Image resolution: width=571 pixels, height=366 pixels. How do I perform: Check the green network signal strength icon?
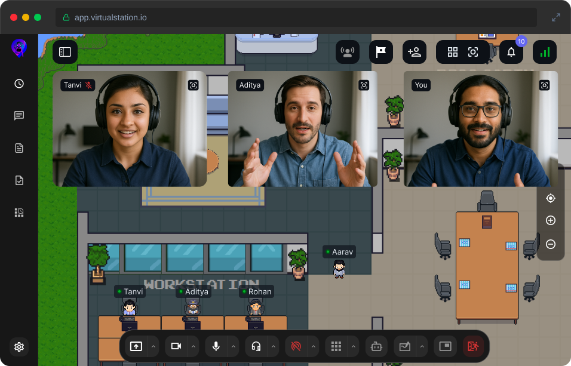[x=544, y=52]
